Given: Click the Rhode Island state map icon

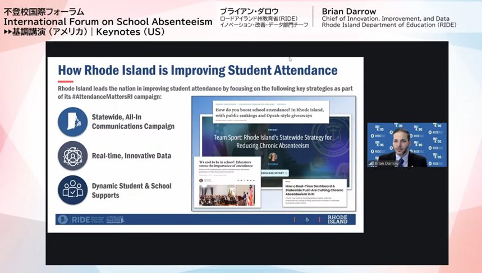Looking at the screenshot, I should (x=72, y=122).
